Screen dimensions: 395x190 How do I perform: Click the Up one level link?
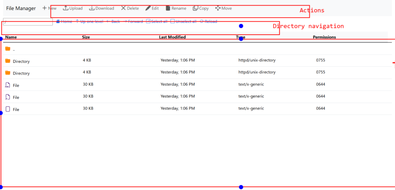click(89, 21)
